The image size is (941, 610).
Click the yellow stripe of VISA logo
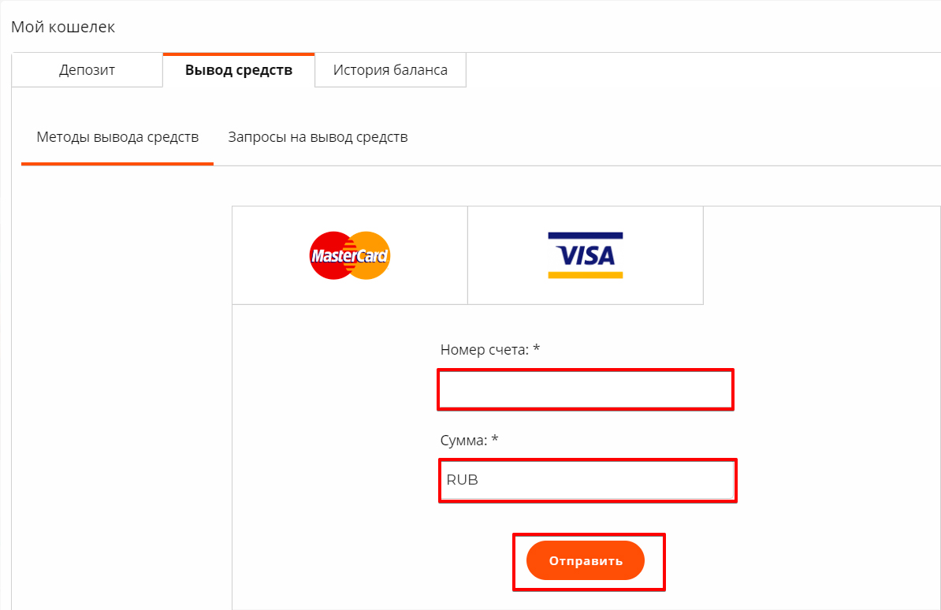[585, 275]
